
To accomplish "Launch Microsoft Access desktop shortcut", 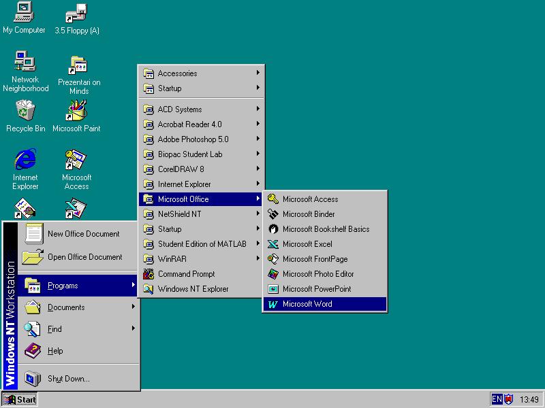I will [x=76, y=169].
